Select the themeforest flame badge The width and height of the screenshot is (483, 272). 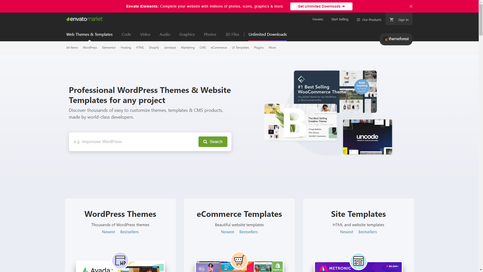386,39
